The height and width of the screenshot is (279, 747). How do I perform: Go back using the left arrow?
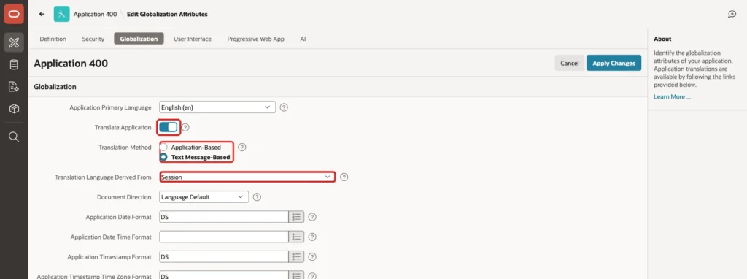[x=42, y=15]
